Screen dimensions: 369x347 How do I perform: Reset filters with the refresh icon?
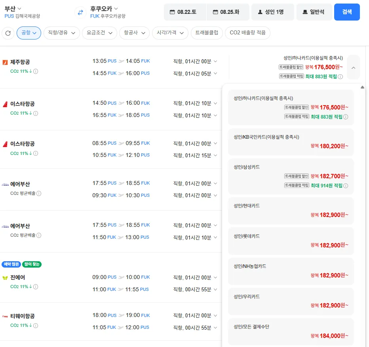pos(8,33)
